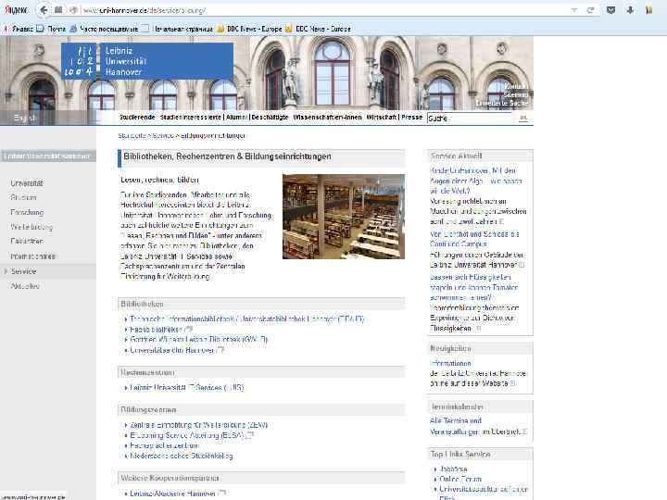Viewport: 667px width, 500px height.
Task: Click the address bar URL field
Action: click(x=323, y=10)
